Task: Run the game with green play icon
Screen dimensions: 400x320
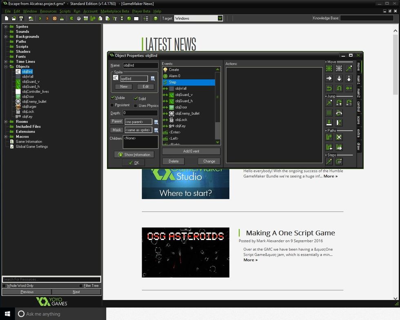Action: [40, 18]
